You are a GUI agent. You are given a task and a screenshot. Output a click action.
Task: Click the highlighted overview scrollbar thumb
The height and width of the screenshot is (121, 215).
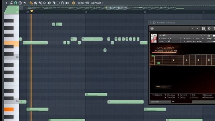pos(116,8)
